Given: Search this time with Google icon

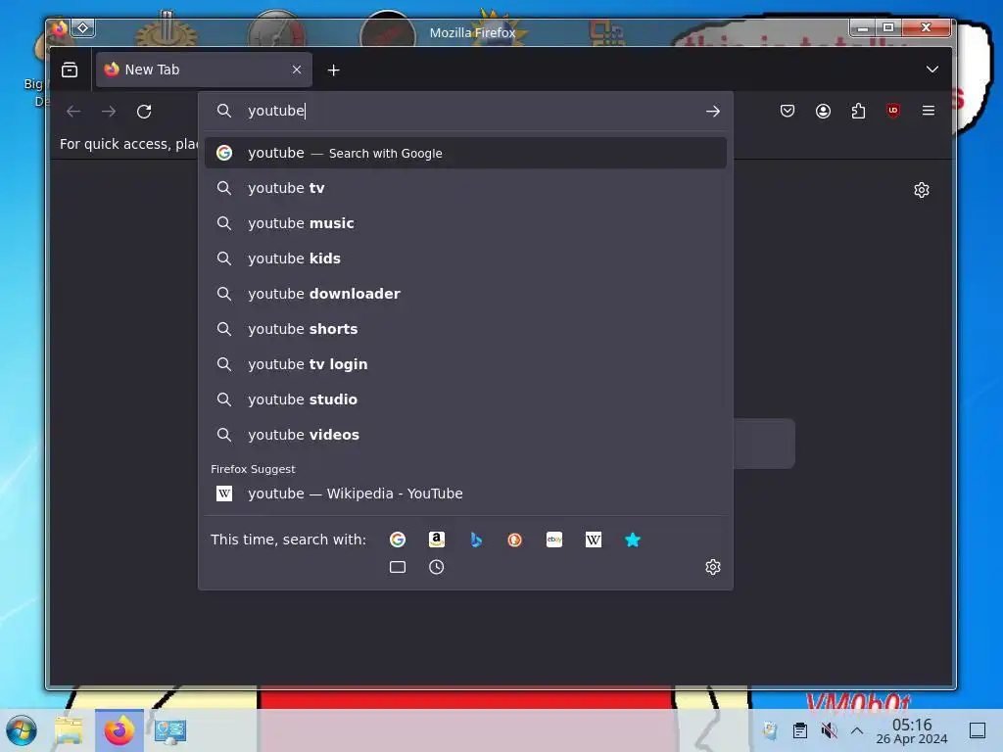Looking at the screenshot, I should (398, 540).
